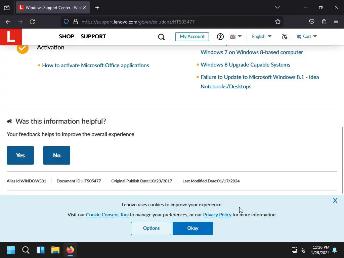344x258 pixels.
Task: Answer Yes to helpful feedback
Action: [20, 155]
